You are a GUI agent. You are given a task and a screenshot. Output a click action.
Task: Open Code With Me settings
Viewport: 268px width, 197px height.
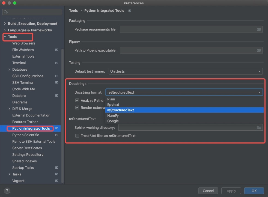coord(23,89)
